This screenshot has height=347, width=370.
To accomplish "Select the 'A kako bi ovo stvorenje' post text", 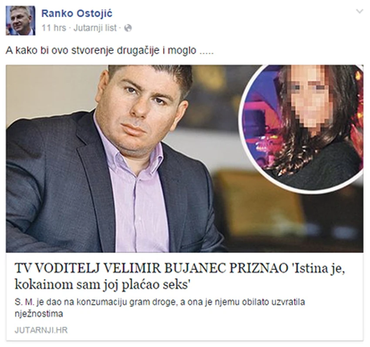I will 110,51.
